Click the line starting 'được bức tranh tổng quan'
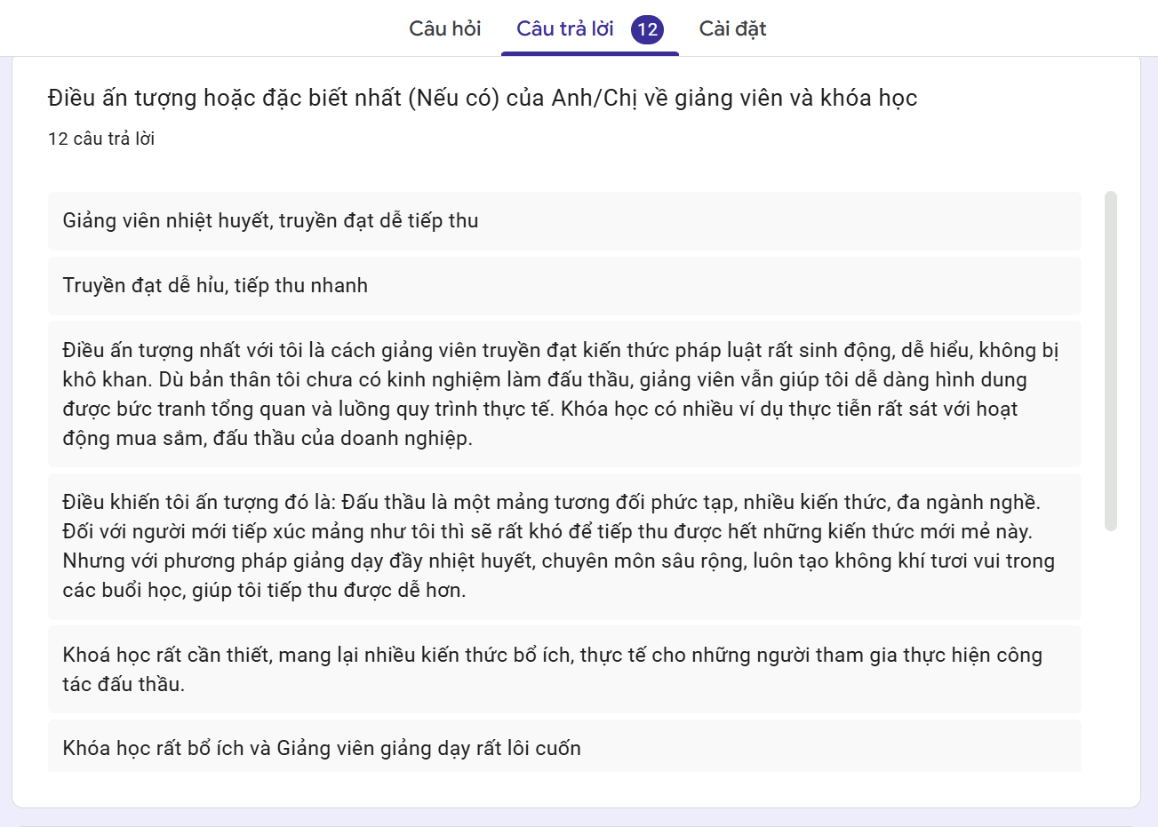Image resolution: width=1158 pixels, height=827 pixels. pos(540,409)
